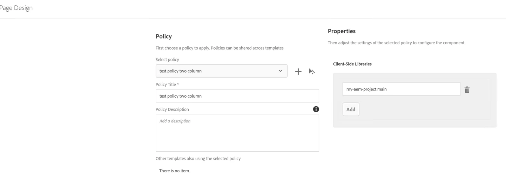Click the duplicate policy icon
Screen dimensions: 506x173
click(312, 71)
